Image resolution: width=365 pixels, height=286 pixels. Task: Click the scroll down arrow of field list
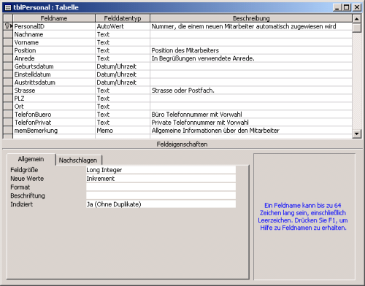pyautogui.click(x=356, y=134)
